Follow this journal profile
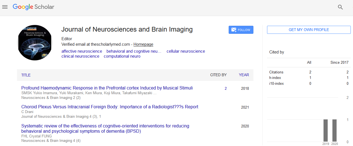Image resolution: width=353 pixels, height=146 pixels. point(241,30)
